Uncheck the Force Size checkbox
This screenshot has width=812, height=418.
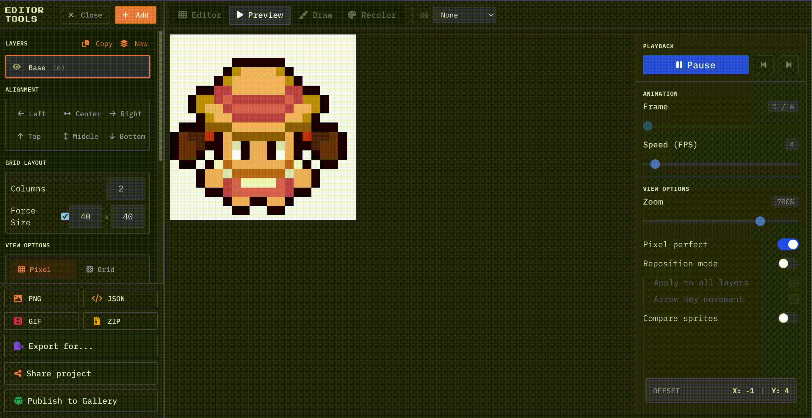[65, 216]
